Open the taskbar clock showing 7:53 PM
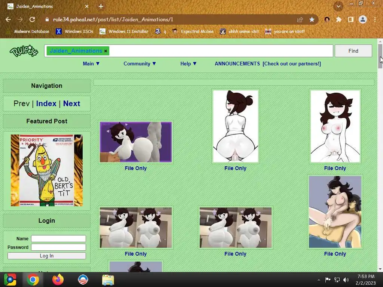Viewport: 383px width, 287px height. click(366, 280)
